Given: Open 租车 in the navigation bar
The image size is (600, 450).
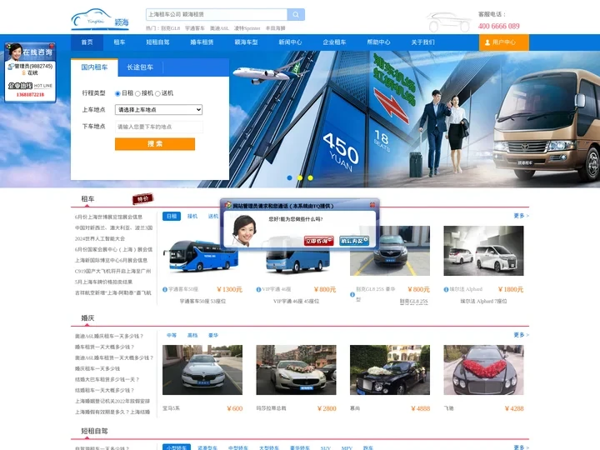Looking at the screenshot, I should point(119,42).
